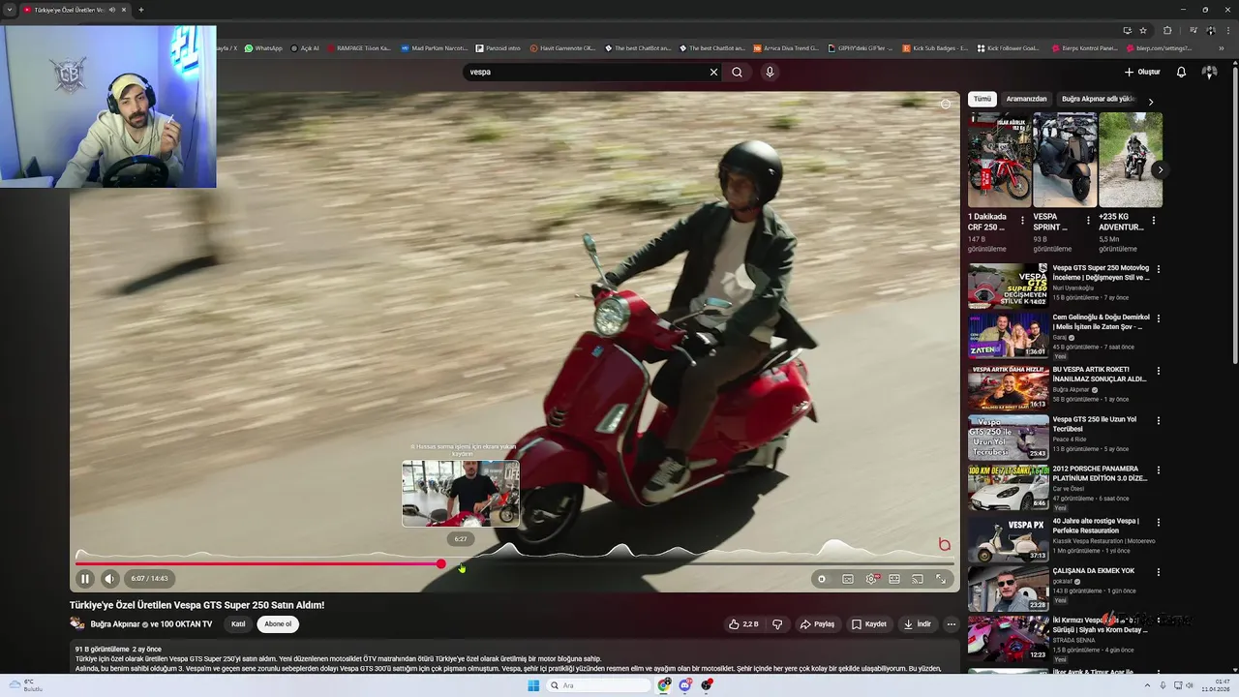The image size is (1239, 697).
Task: Click the İndir download button
Action: 917,624
